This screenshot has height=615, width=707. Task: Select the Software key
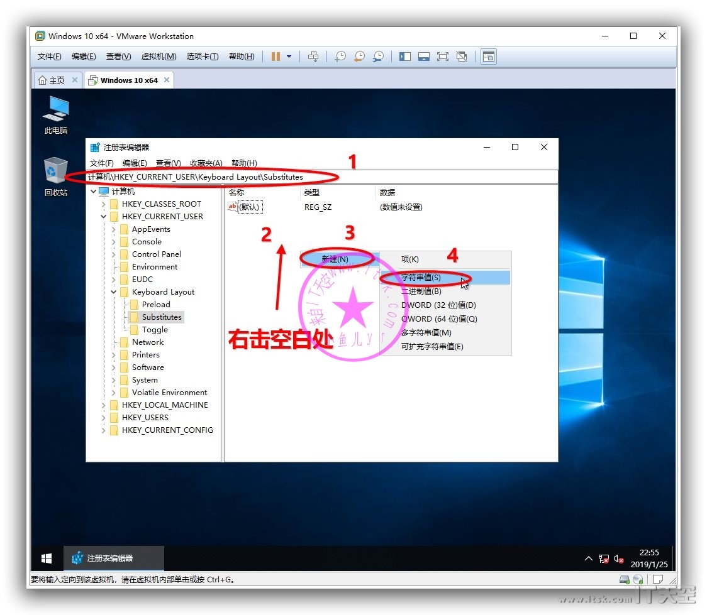coord(147,367)
